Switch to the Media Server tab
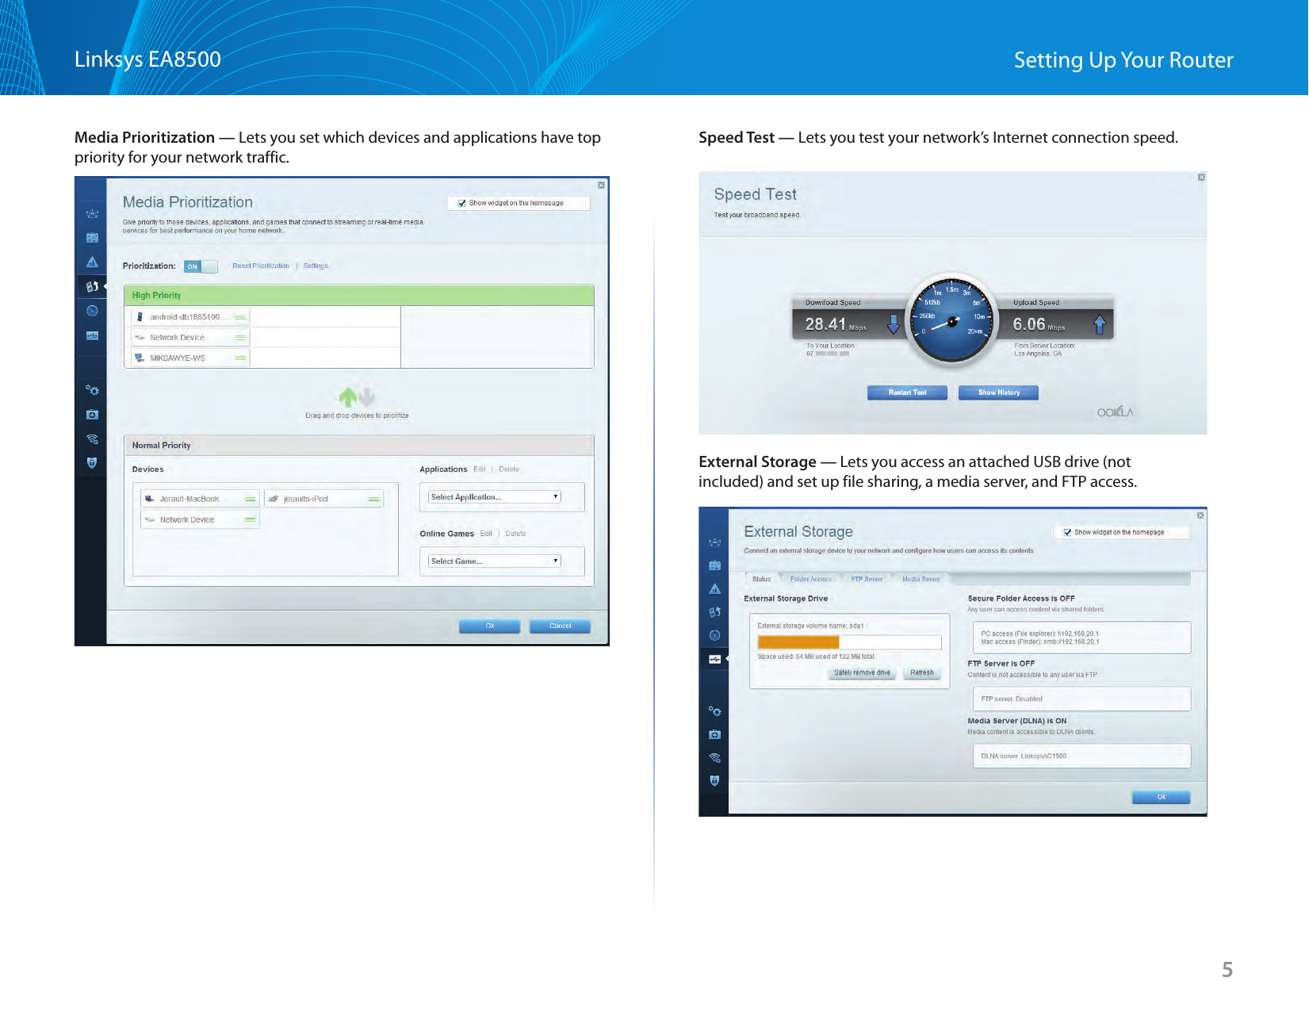 tap(921, 579)
